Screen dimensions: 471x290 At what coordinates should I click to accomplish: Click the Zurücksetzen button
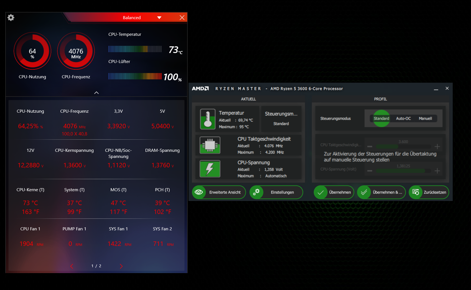pyautogui.click(x=429, y=192)
